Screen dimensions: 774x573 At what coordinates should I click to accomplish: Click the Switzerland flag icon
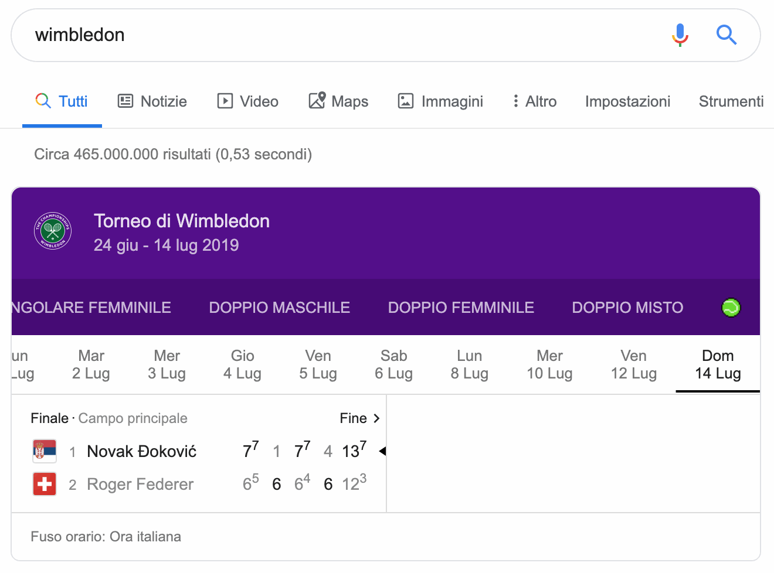[45, 484]
